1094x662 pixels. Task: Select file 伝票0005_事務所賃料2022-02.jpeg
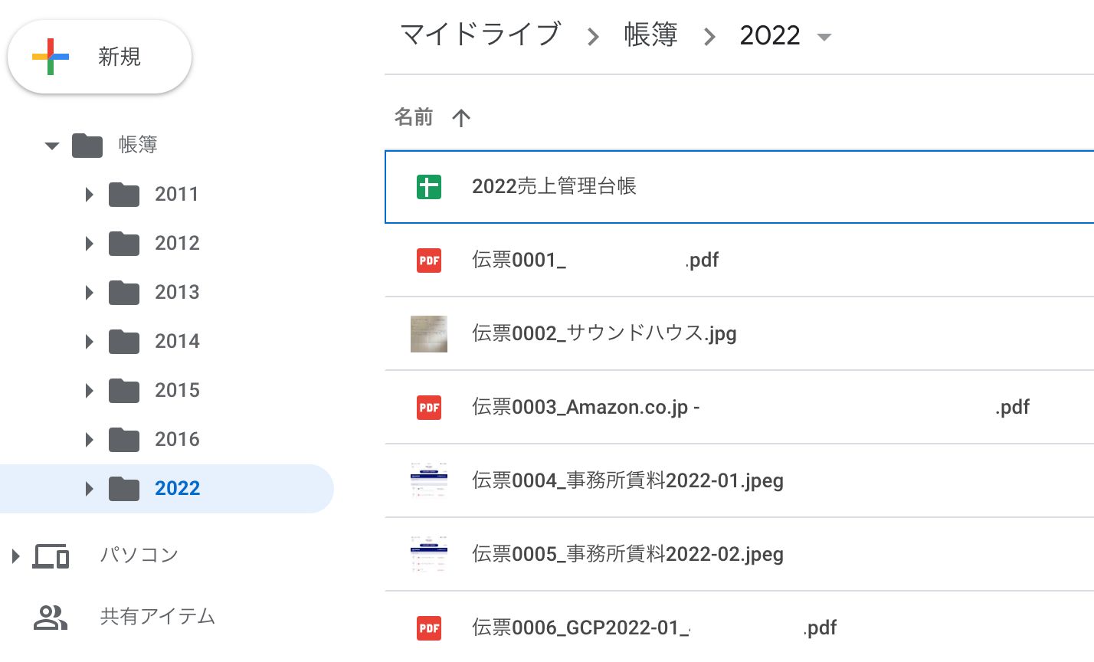627,554
